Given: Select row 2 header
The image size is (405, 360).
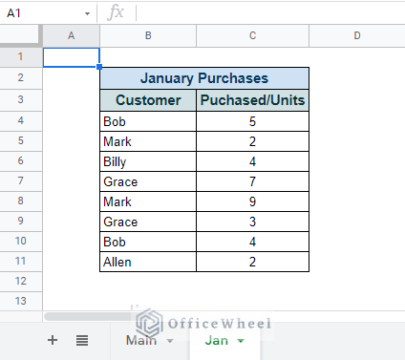Looking at the screenshot, I should (21, 77).
